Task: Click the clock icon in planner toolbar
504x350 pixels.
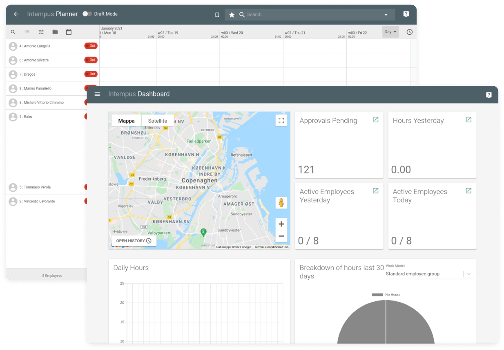Action: (409, 32)
